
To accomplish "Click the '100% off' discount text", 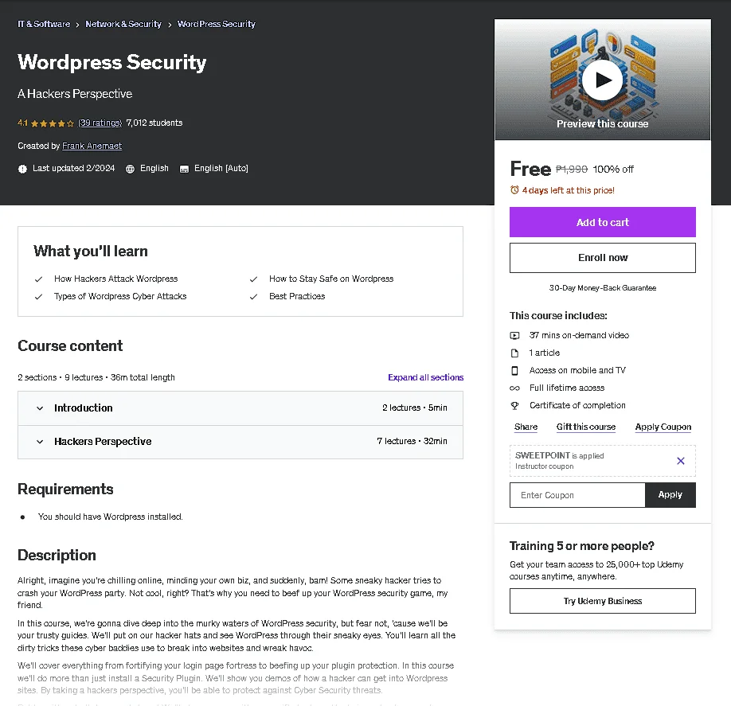I will tap(613, 170).
